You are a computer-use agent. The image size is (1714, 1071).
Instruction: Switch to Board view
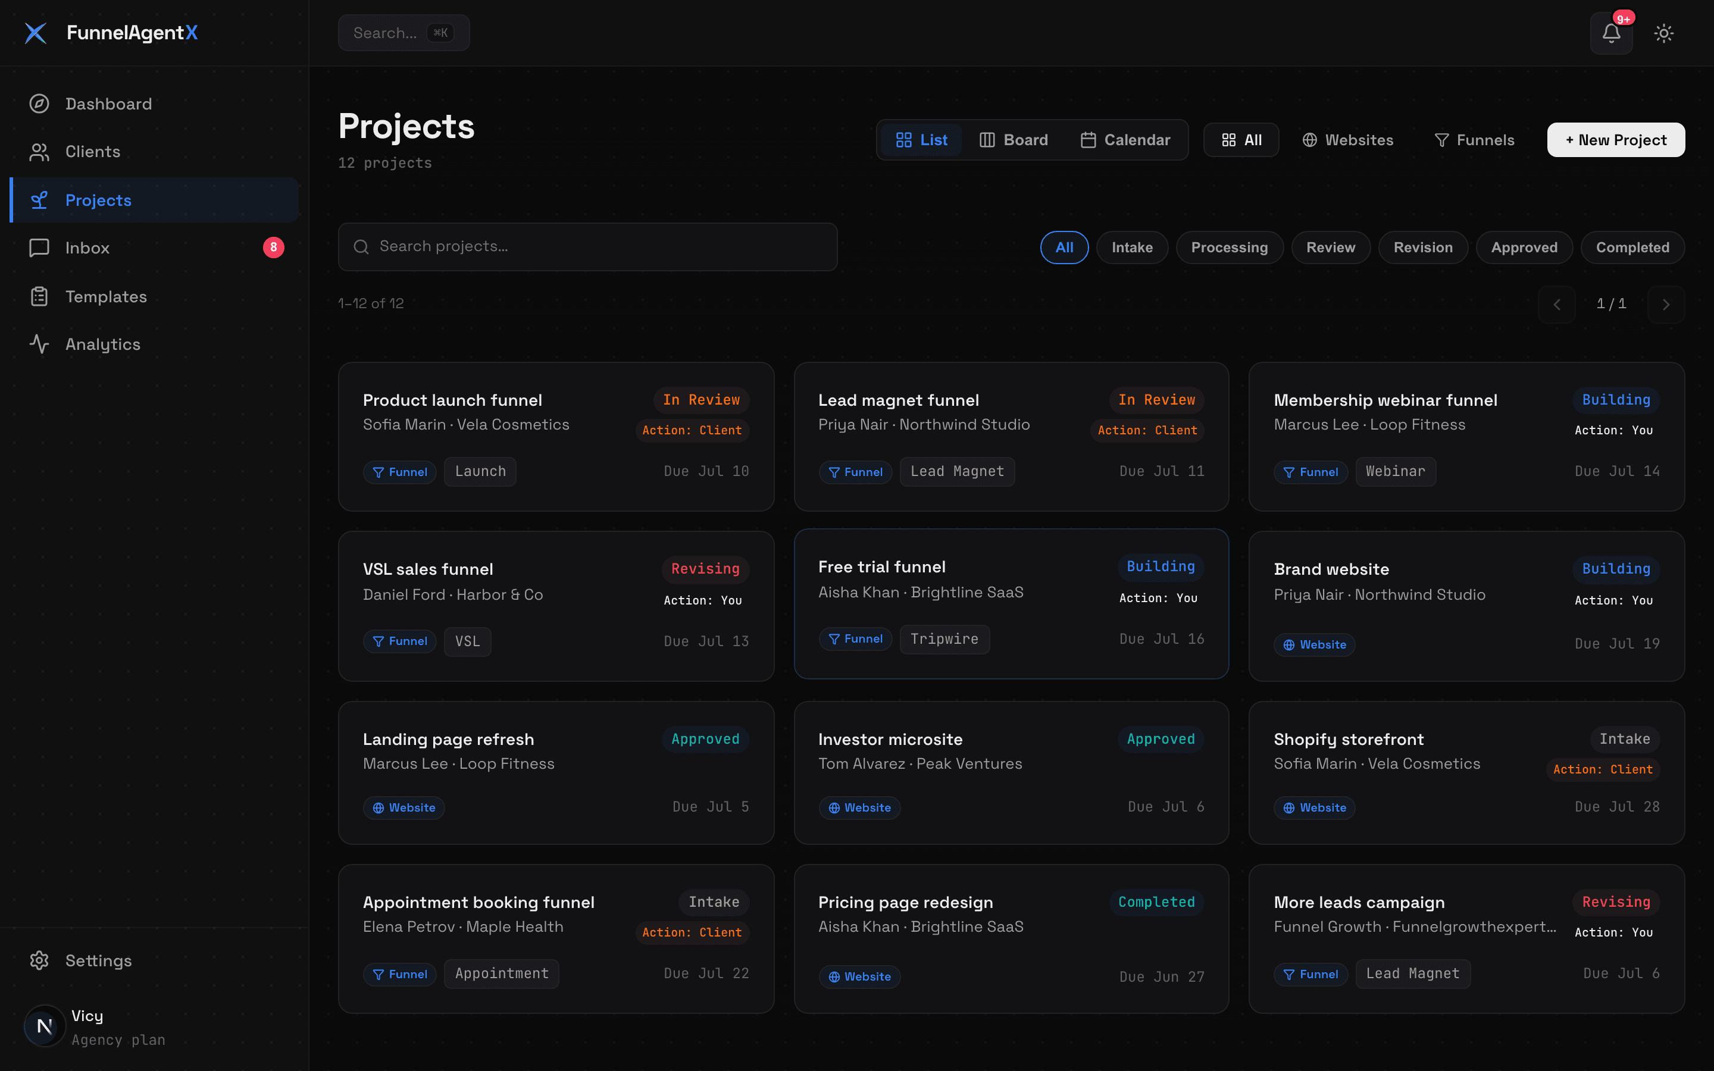pyautogui.click(x=1014, y=140)
